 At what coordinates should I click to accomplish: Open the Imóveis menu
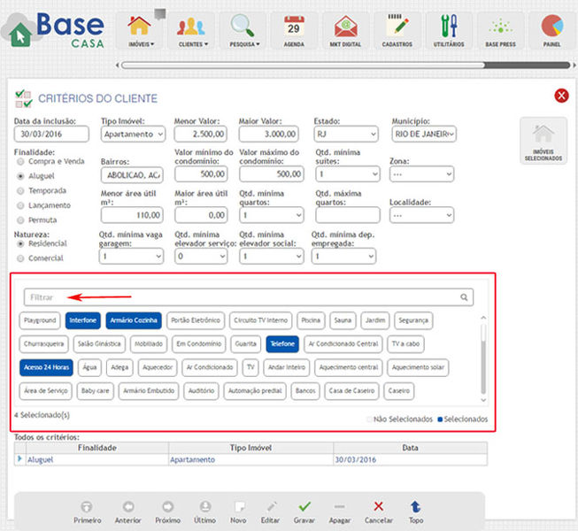pos(141,29)
